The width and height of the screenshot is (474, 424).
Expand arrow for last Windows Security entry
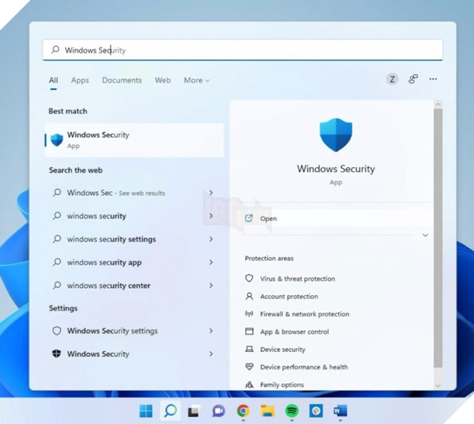[x=211, y=353]
